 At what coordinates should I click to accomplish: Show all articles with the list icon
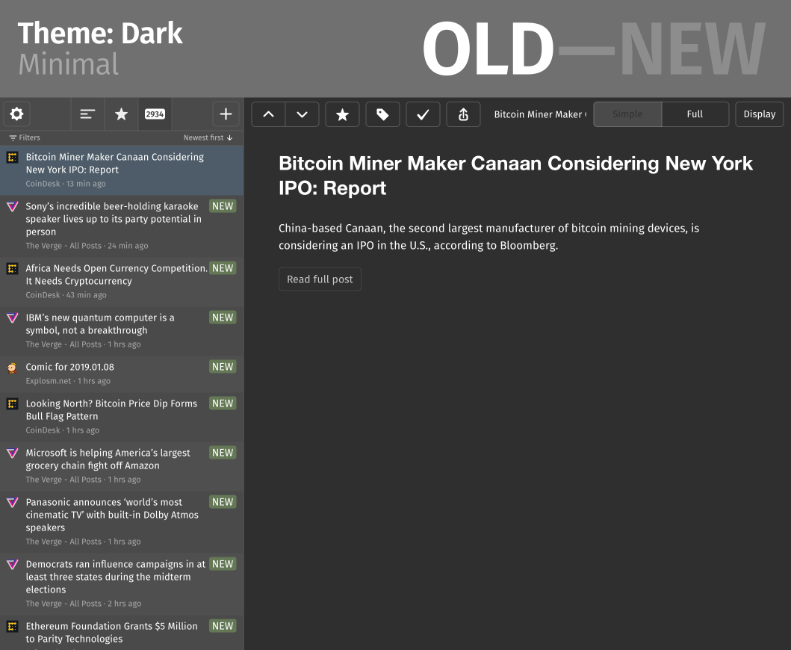click(x=87, y=114)
